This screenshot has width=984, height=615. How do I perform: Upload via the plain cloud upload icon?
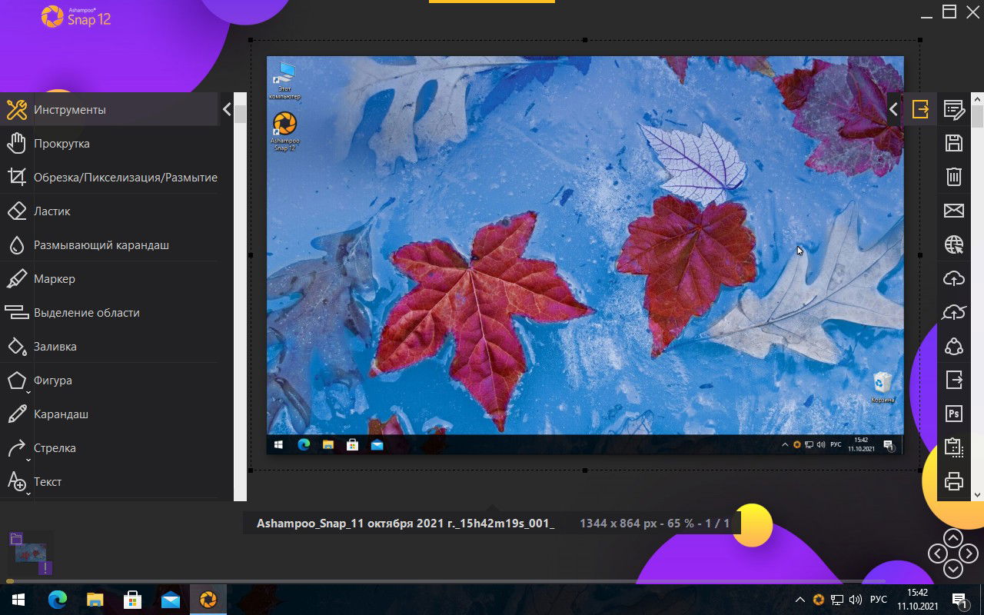954,278
